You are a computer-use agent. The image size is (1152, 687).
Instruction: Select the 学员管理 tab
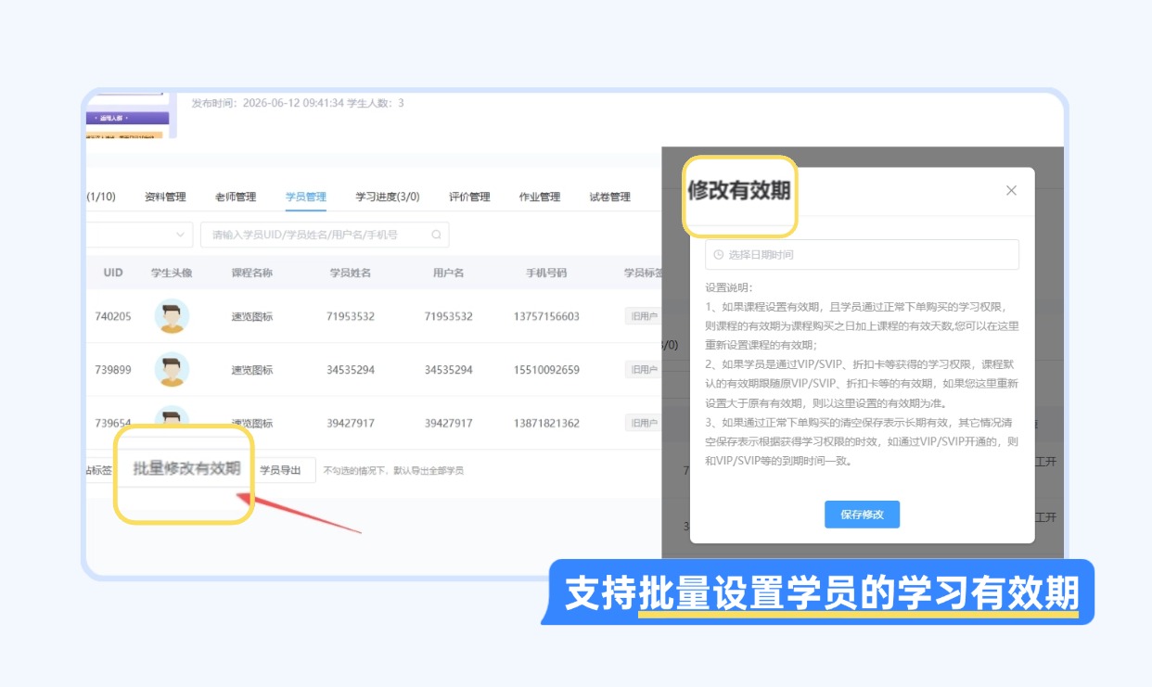pos(306,197)
